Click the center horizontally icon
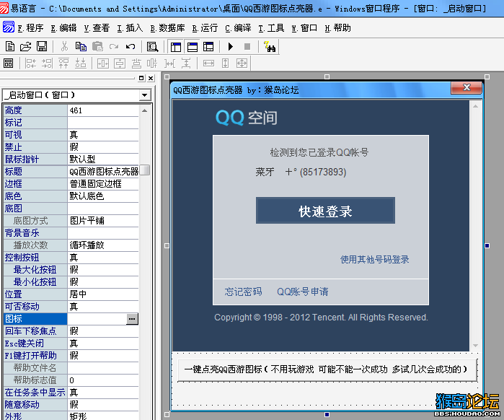Viewport: 504px width, 420px height. pyautogui.click(x=103, y=64)
